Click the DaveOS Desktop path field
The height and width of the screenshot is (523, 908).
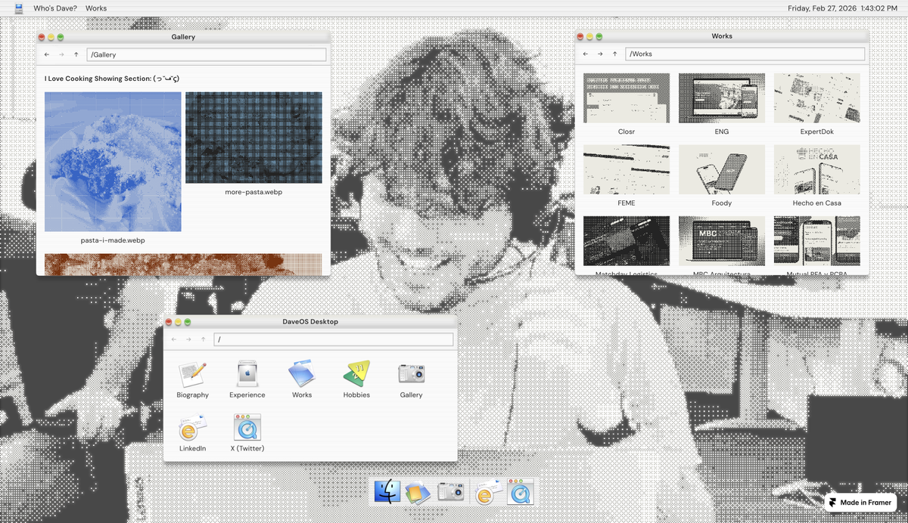(x=334, y=339)
